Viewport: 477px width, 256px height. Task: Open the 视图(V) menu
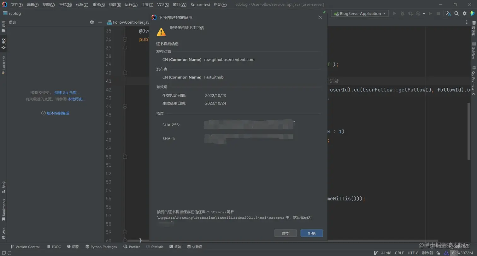click(x=49, y=5)
